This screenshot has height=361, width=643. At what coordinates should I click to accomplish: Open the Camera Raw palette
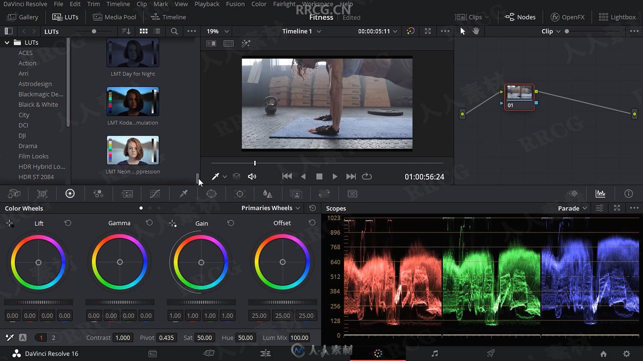click(14, 194)
